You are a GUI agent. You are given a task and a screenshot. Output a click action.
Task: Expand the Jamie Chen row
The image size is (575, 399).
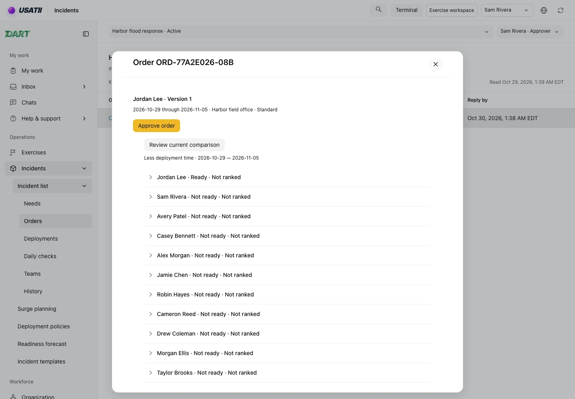[287, 275]
